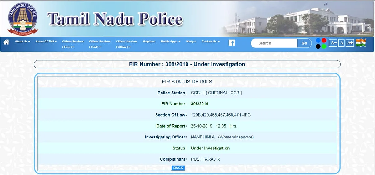This screenshot has width=375, height=175.
Task: Open the Martyrs menu item
Action: pyautogui.click(x=191, y=42)
